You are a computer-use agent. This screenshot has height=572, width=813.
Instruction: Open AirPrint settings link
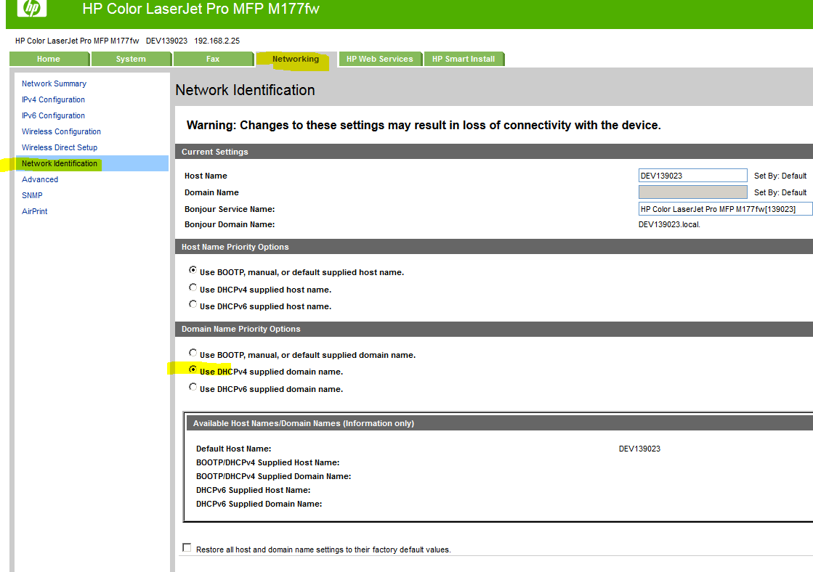(x=34, y=211)
